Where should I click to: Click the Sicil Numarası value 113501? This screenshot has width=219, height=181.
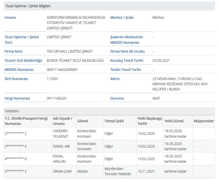tap(53, 79)
